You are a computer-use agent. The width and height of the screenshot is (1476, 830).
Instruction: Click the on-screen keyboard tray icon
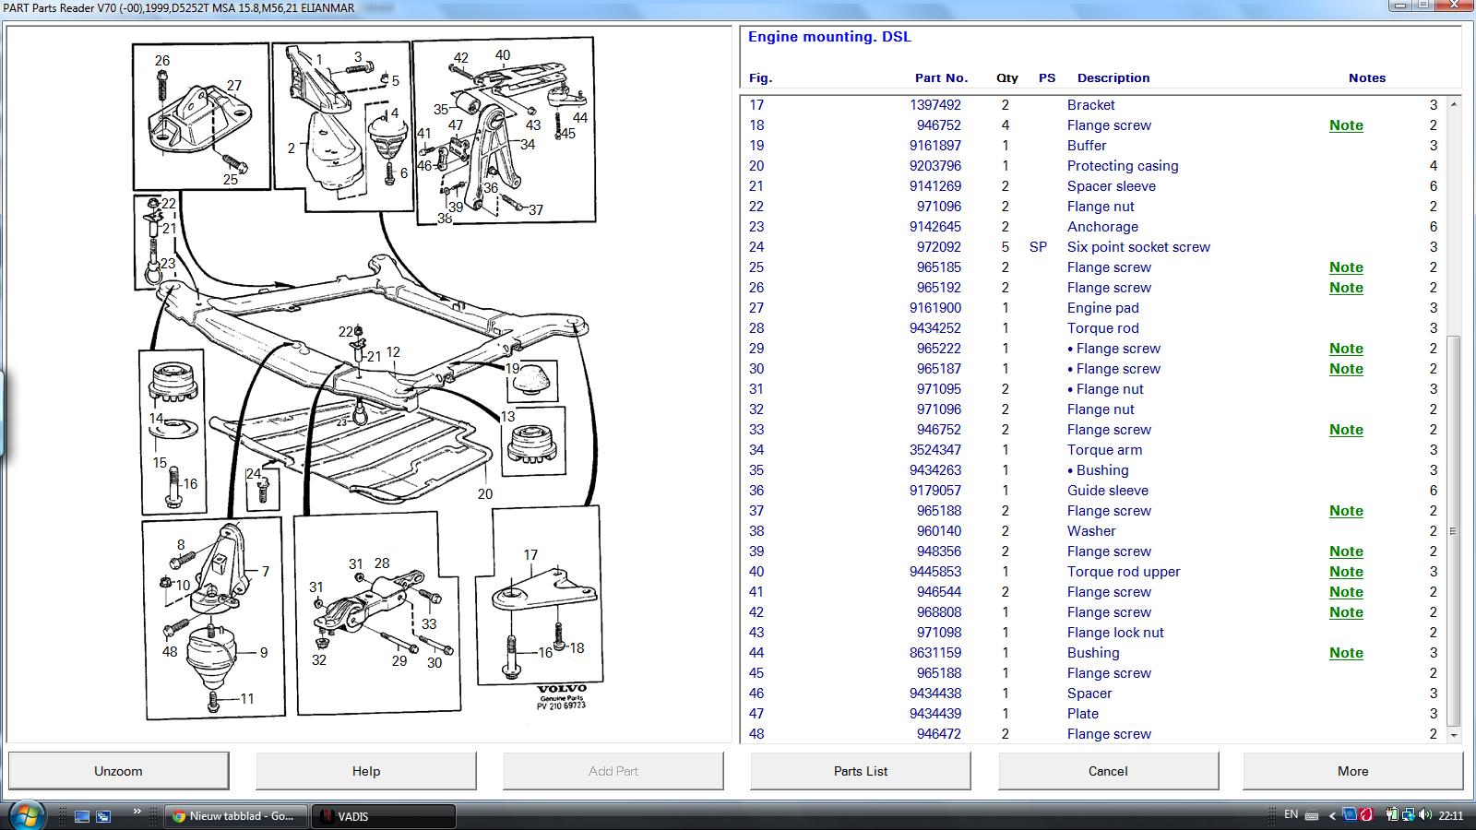tap(1313, 815)
